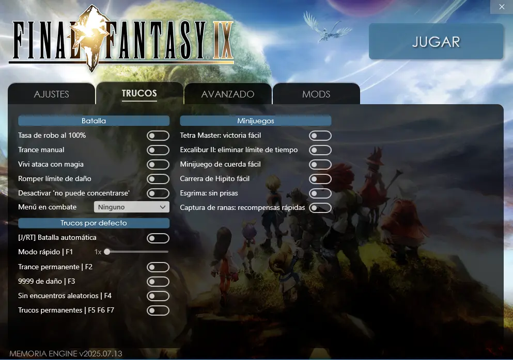
Task: Enable '9999 de daño | F3'
Action: tap(158, 281)
